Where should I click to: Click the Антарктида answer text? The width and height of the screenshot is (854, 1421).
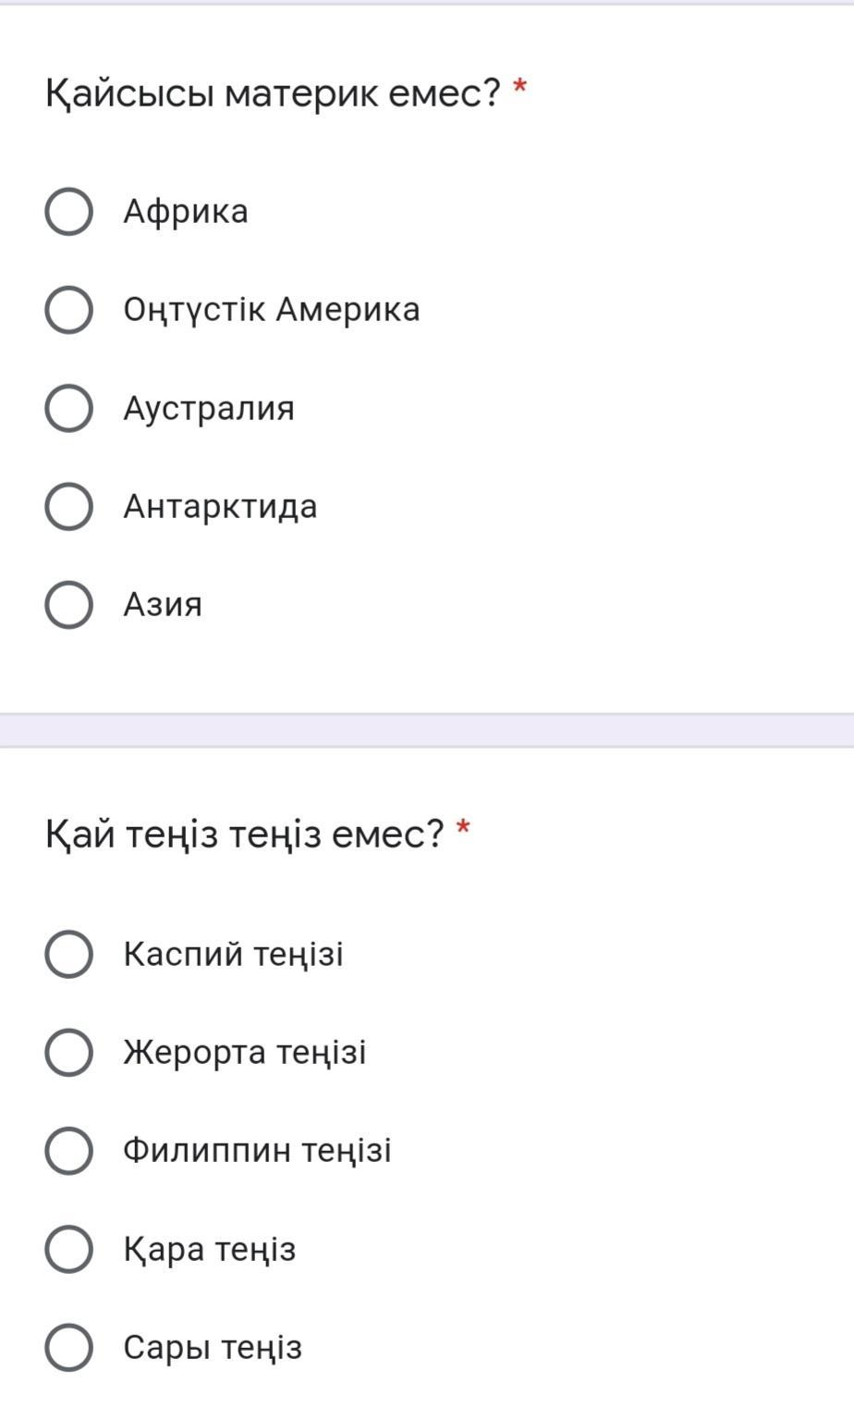click(220, 507)
